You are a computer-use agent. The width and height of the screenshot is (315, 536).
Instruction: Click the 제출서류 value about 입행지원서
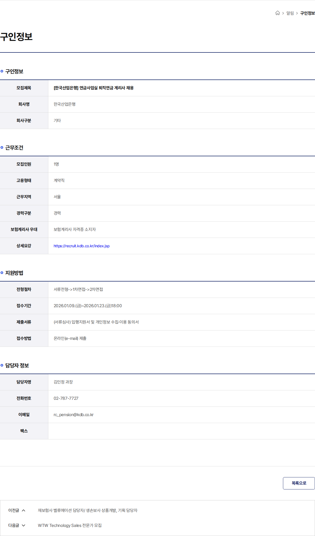coord(96,322)
